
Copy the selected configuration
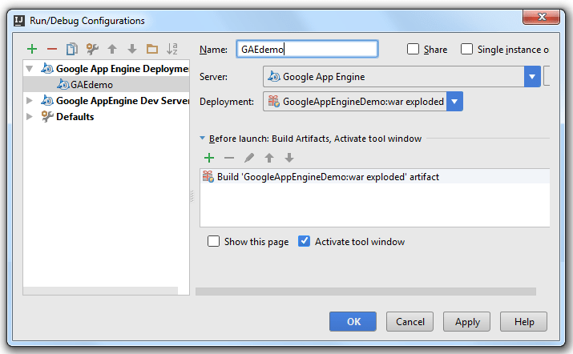tap(72, 49)
